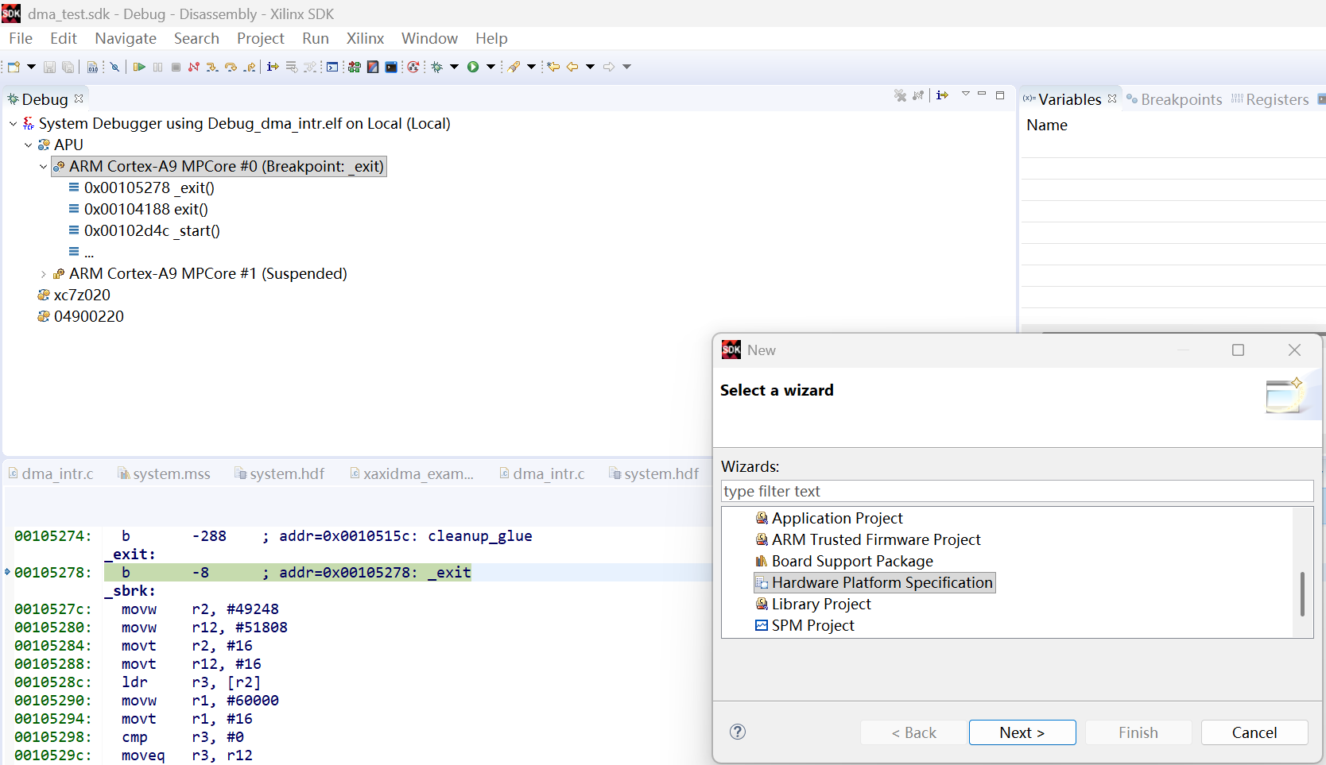1326x765 pixels.
Task: Select Application Project wizard
Action: coord(836,518)
